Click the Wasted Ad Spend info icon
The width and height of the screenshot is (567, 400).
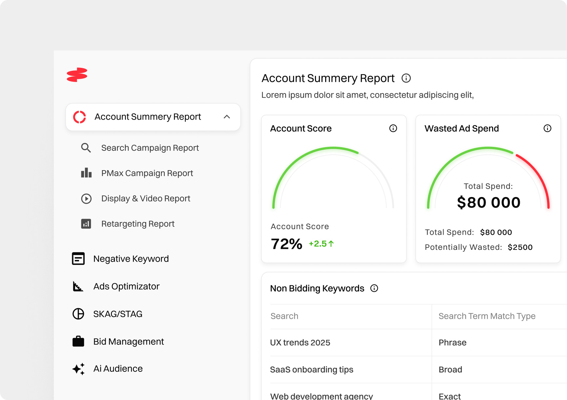547,128
